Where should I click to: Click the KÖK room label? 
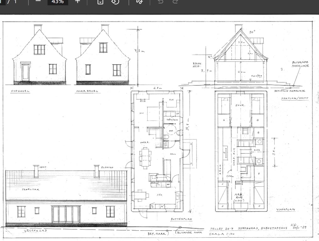[x=160, y=195]
